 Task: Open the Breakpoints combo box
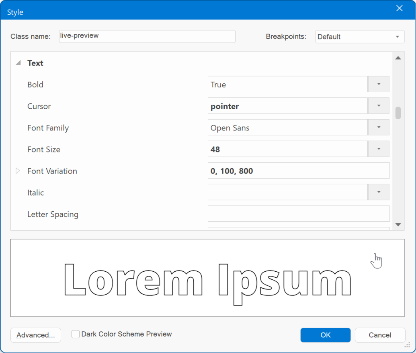point(359,37)
